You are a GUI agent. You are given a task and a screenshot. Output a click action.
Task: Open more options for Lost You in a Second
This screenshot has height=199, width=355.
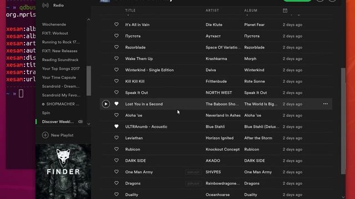coord(326,104)
